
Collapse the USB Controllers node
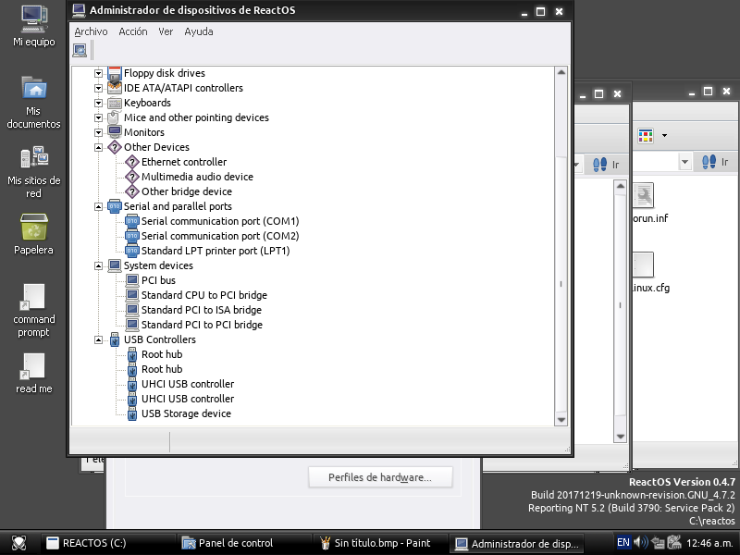coord(98,339)
